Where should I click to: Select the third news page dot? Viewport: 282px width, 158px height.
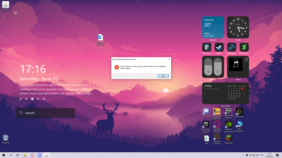[32, 99]
